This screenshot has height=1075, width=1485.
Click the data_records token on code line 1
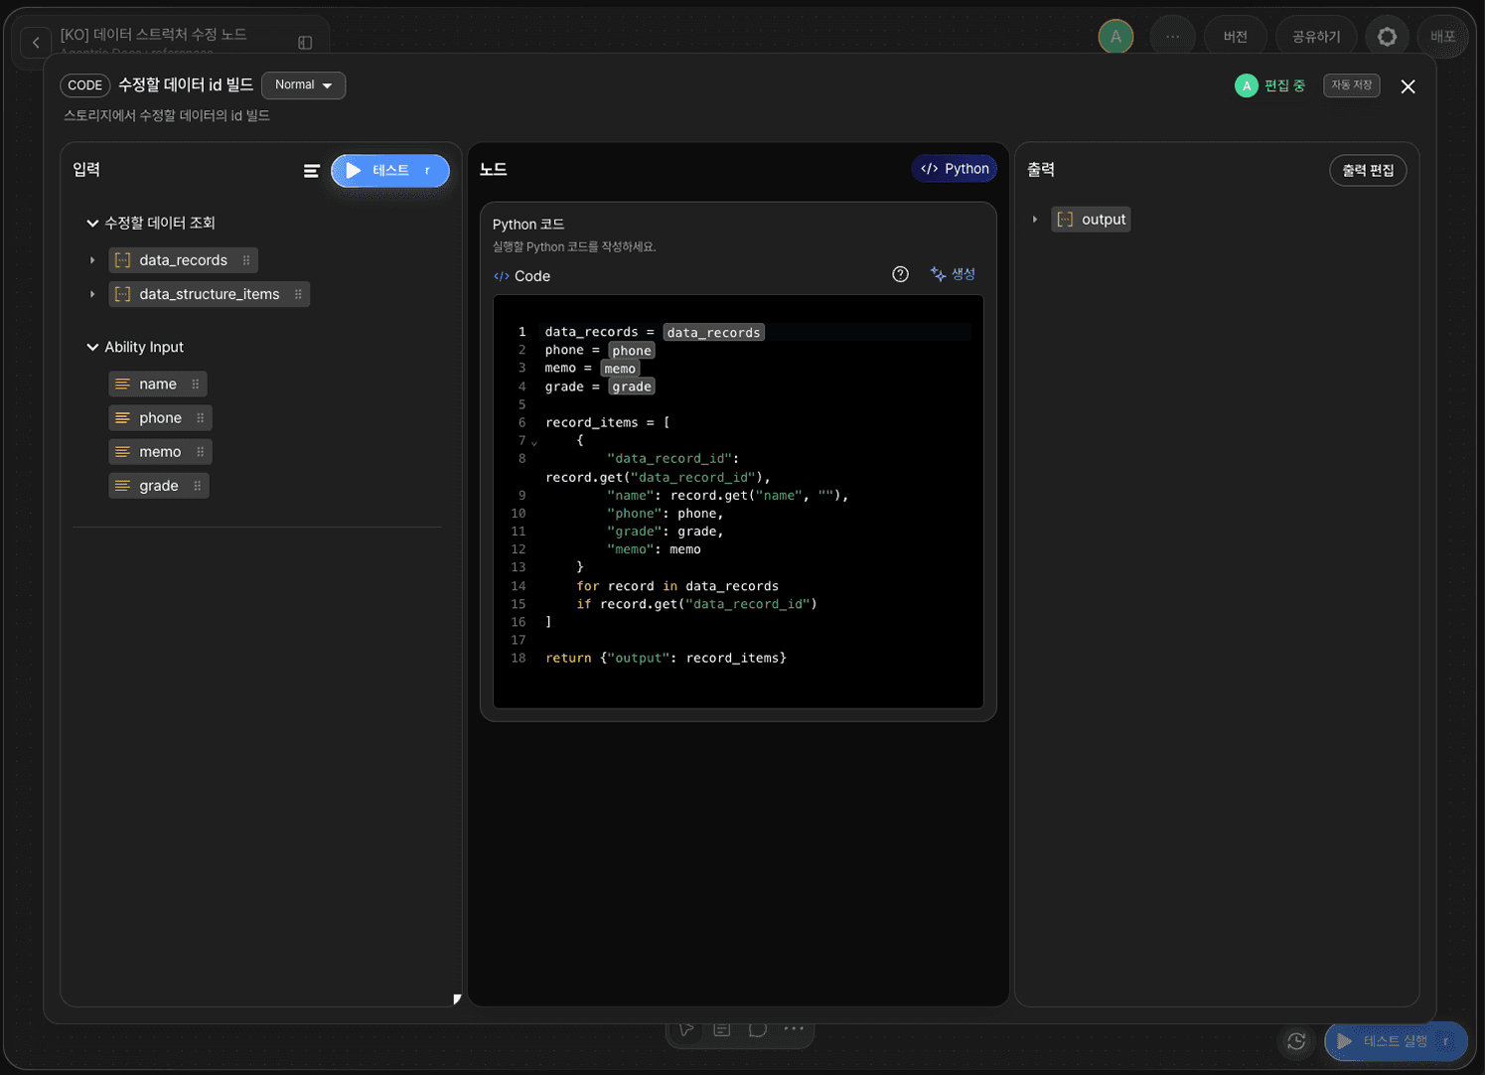[x=713, y=333]
